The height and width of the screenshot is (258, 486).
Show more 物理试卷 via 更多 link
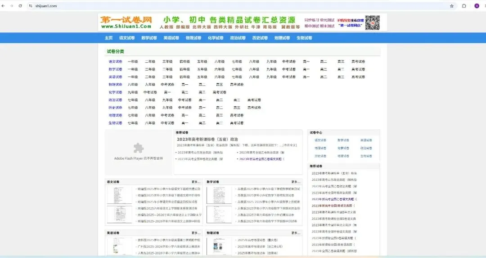[296, 233]
